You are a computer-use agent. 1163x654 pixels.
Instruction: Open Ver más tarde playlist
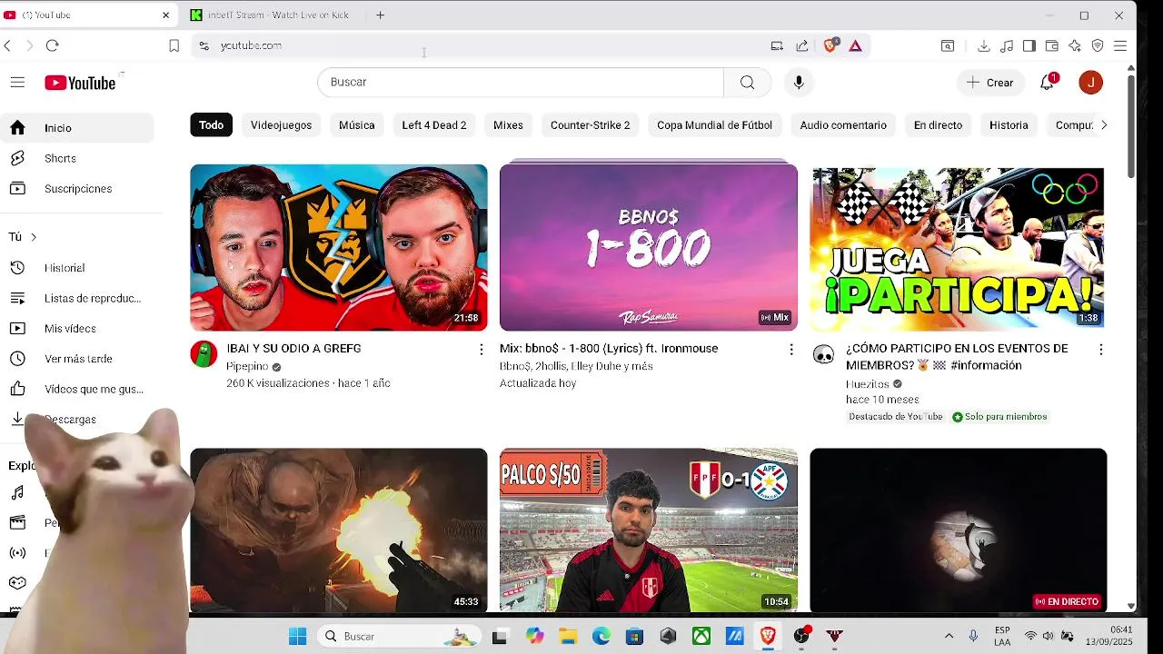[77, 359]
